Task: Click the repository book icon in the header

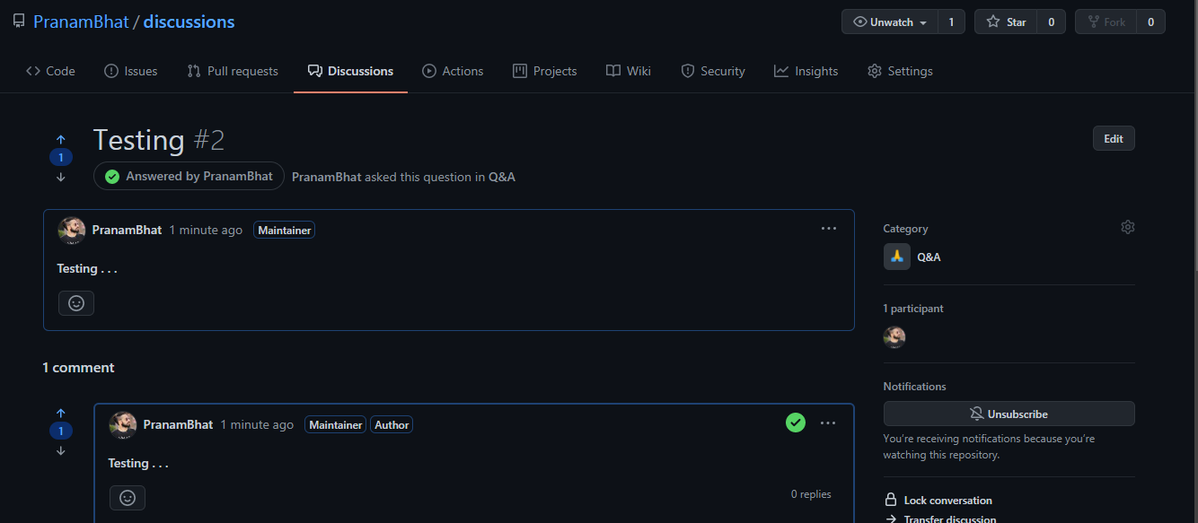Action: pyautogui.click(x=19, y=20)
